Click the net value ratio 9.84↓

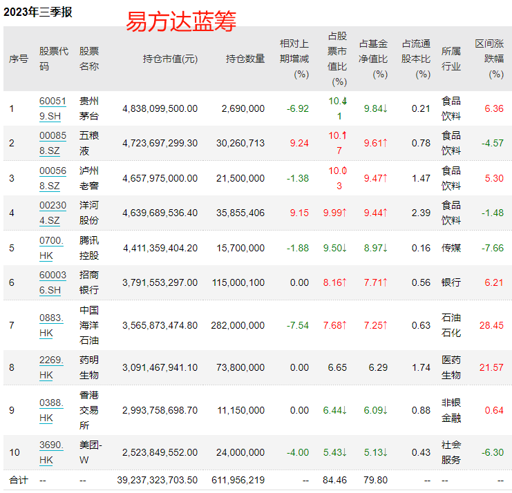pos(376,108)
